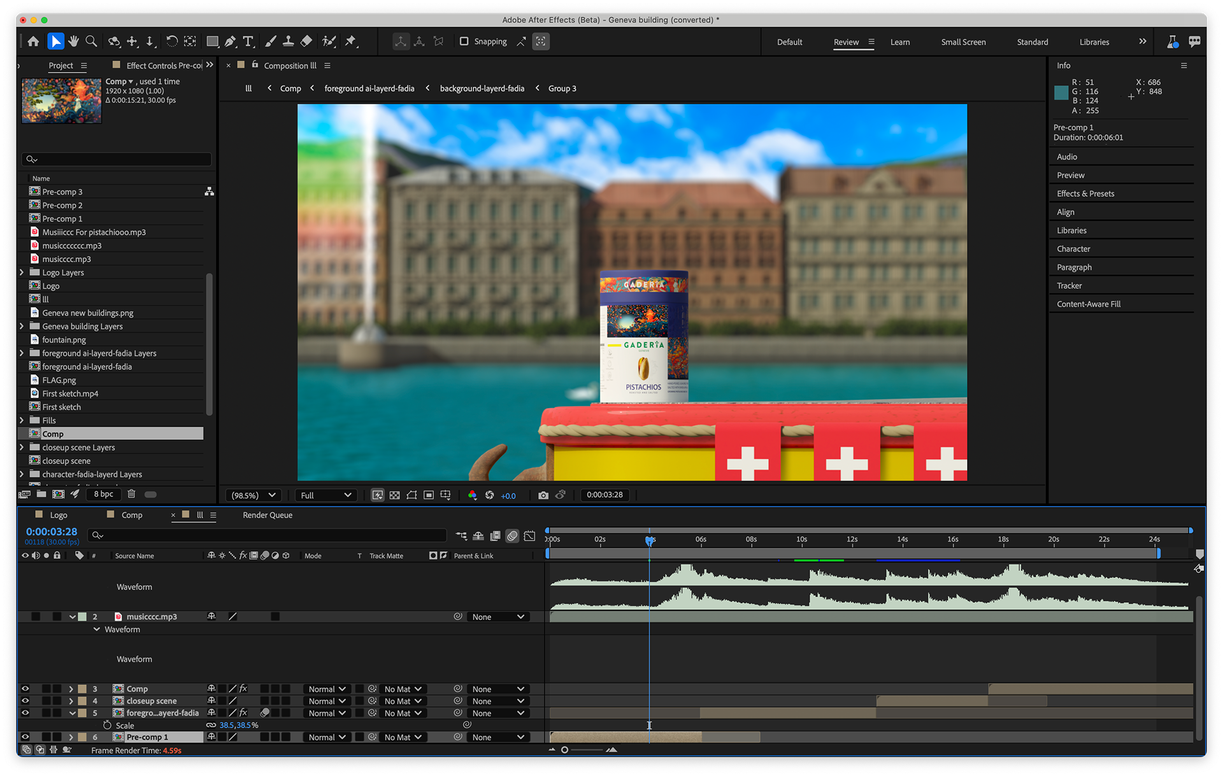This screenshot has height=776, width=1223.
Task: Switch to the Default workspace
Action: pyautogui.click(x=789, y=42)
